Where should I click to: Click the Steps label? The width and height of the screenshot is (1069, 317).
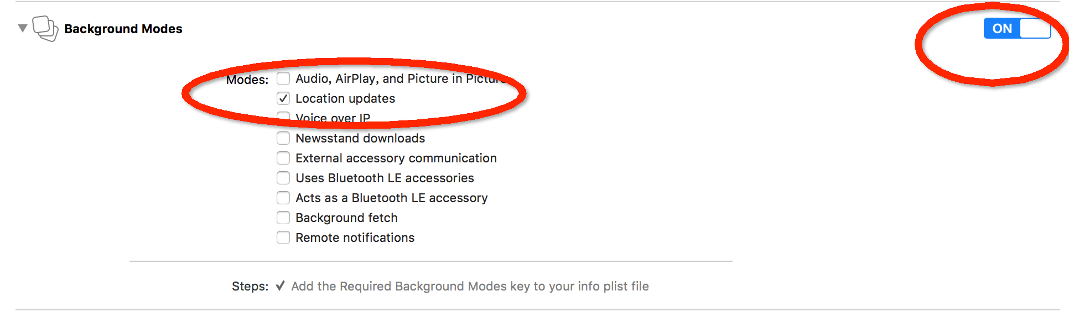(x=250, y=286)
